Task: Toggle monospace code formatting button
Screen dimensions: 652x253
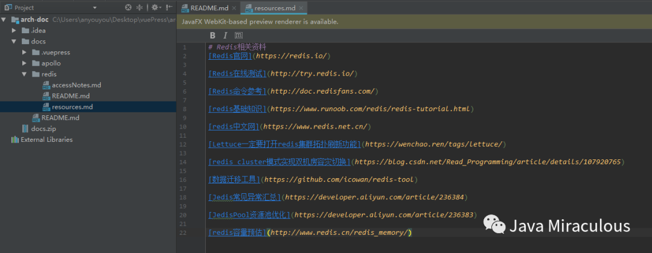Action: click(x=238, y=36)
